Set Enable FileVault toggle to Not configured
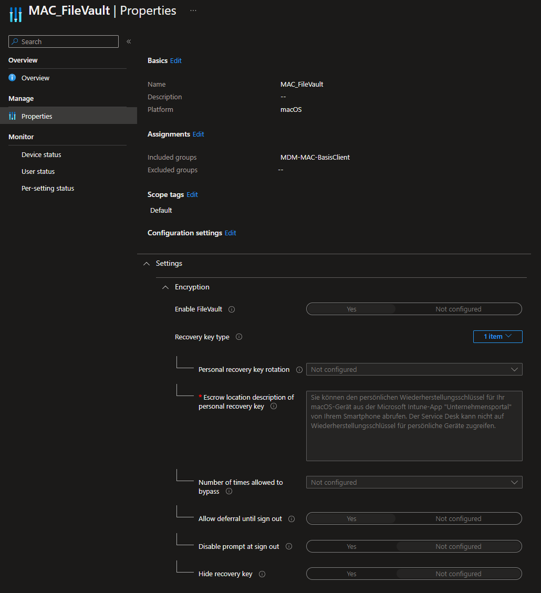Viewport: 541px width, 593px height. [x=458, y=309]
